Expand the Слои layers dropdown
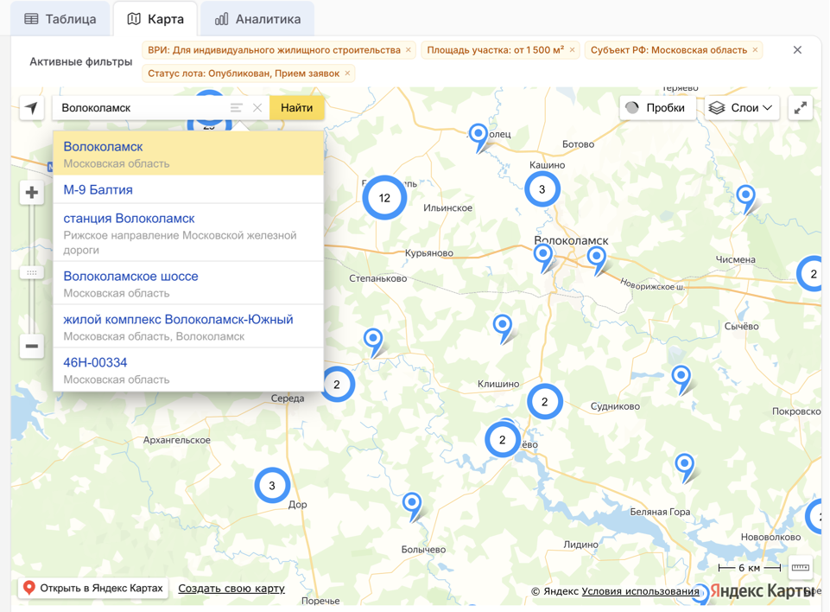 click(742, 108)
